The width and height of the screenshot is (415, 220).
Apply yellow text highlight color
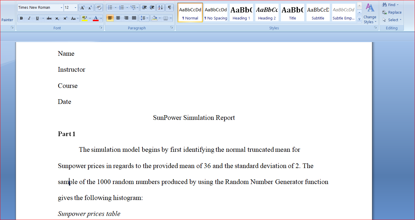pos(84,18)
